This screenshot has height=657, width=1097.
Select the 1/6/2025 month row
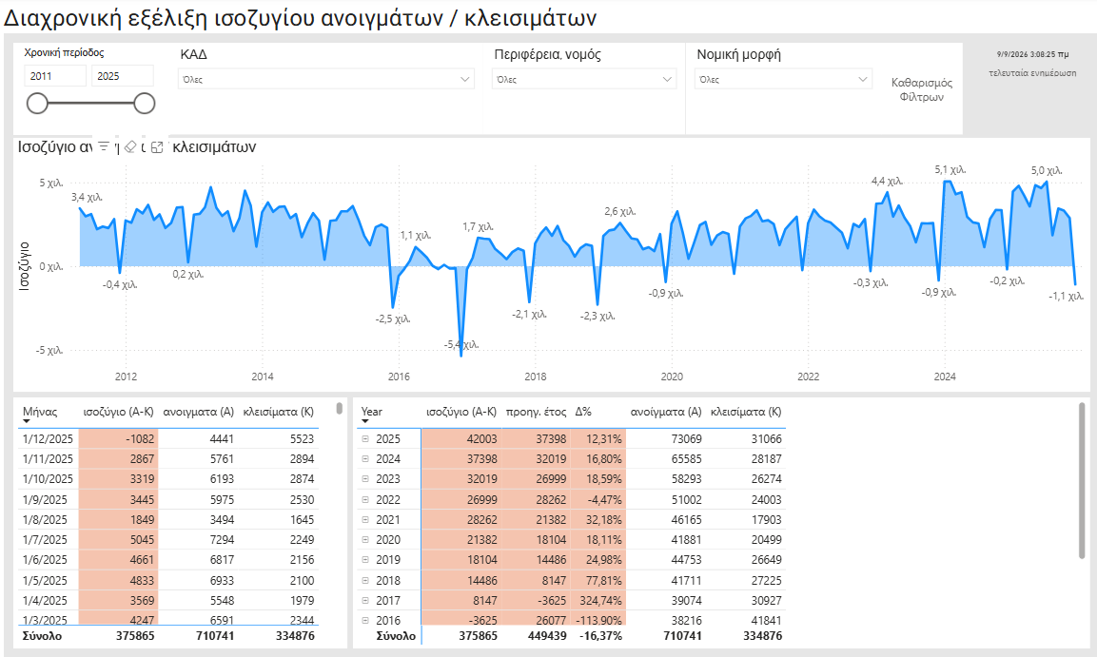point(167,560)
